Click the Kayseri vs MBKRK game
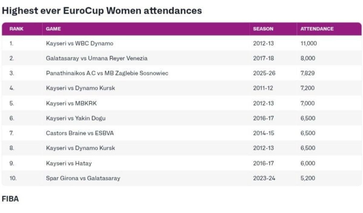Screen dimensions: 363x213 (x=71, y=103)
